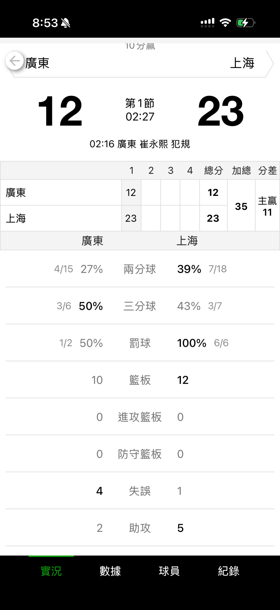Image resolution: width=280 pixels, height=610 pixels.
Task: Tap the 兩分球 stat row label
Action: pyautogui.click(x=140, y=269)
